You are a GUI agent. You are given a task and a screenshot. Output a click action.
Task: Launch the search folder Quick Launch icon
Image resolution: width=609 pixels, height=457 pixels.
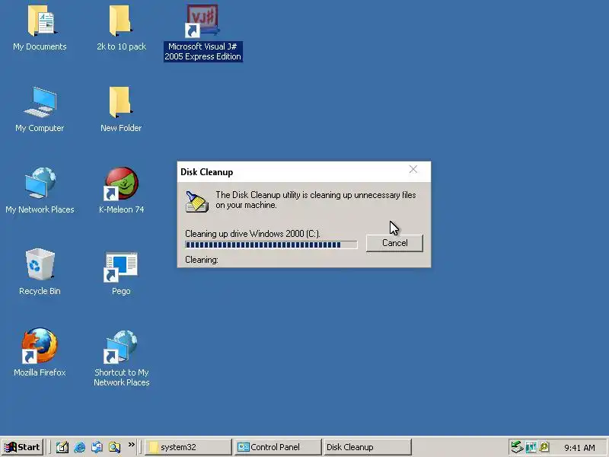pyautogui.click(x=115, y=447)
